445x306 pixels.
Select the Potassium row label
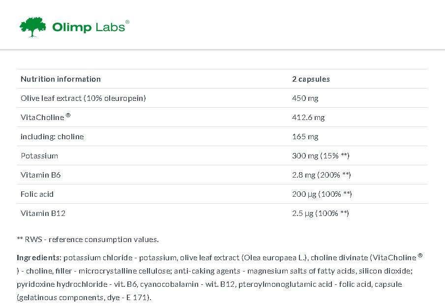(x=39, y=155)
